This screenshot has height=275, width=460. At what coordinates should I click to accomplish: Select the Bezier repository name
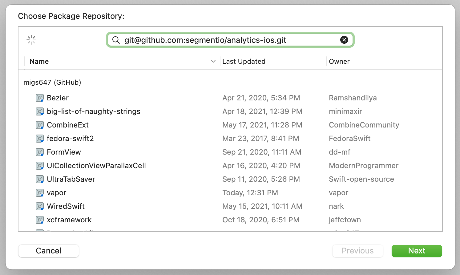[x=58, y=98]
